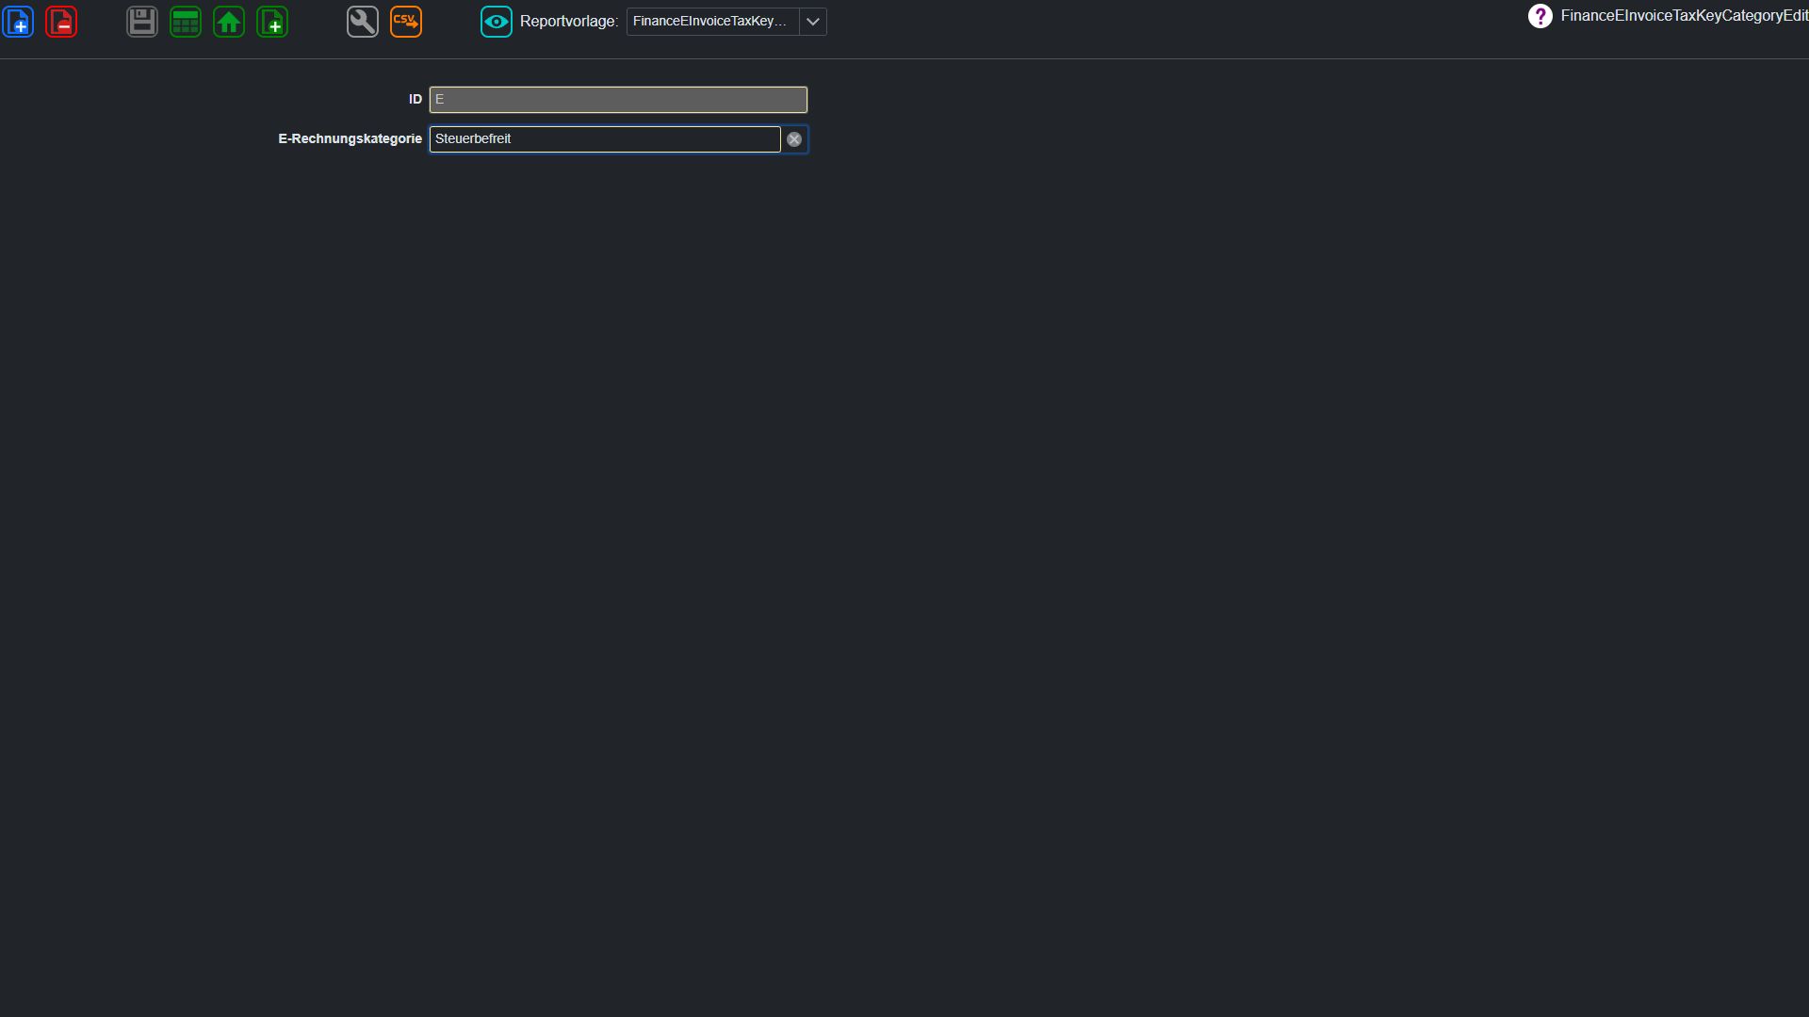Open the wrench settings tool icon
Viewport: 1809px width, 1017px height.
click(363, 22)
